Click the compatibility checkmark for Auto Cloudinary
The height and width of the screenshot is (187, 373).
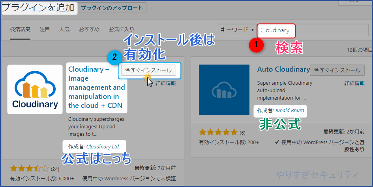point(277,142)
